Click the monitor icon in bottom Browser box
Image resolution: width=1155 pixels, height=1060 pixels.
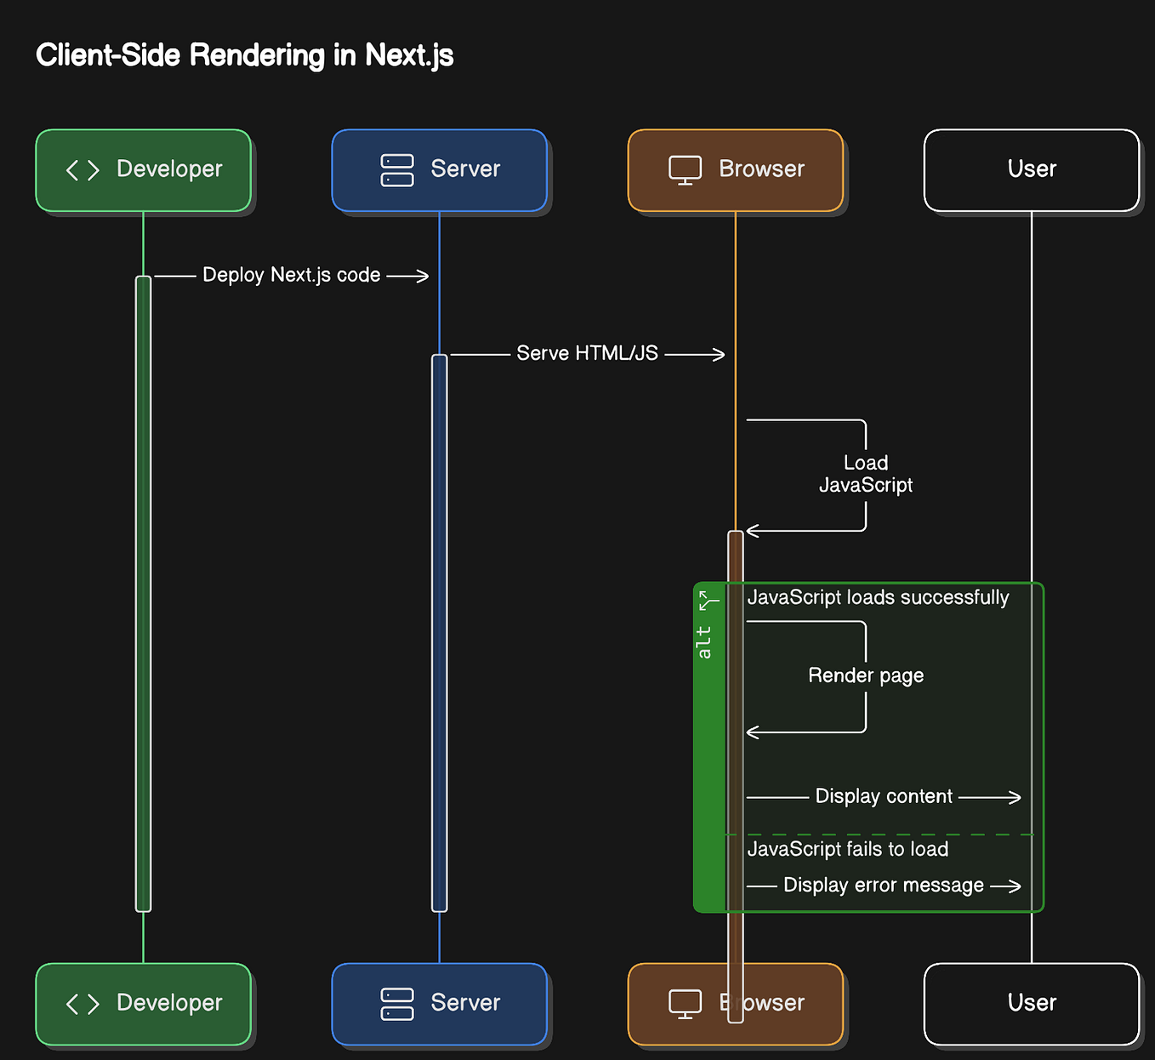click(685, 1003)
